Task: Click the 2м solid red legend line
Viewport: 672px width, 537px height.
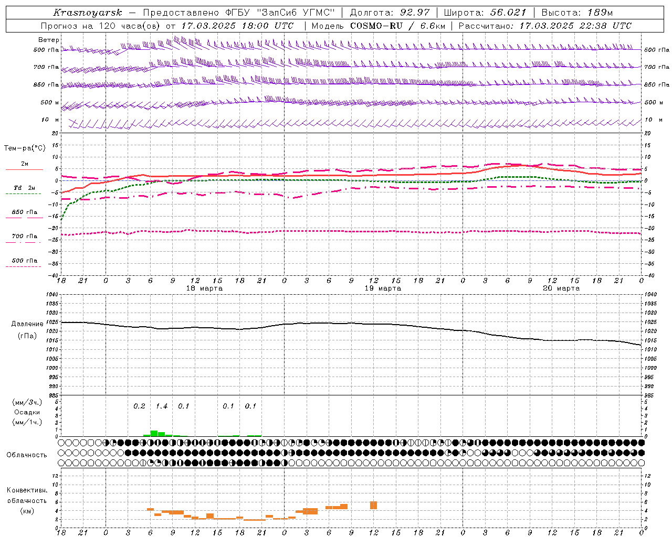Action: [x=24, y=169]
